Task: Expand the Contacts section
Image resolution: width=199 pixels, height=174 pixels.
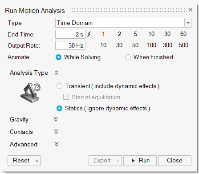Action: tap(56, 132)
